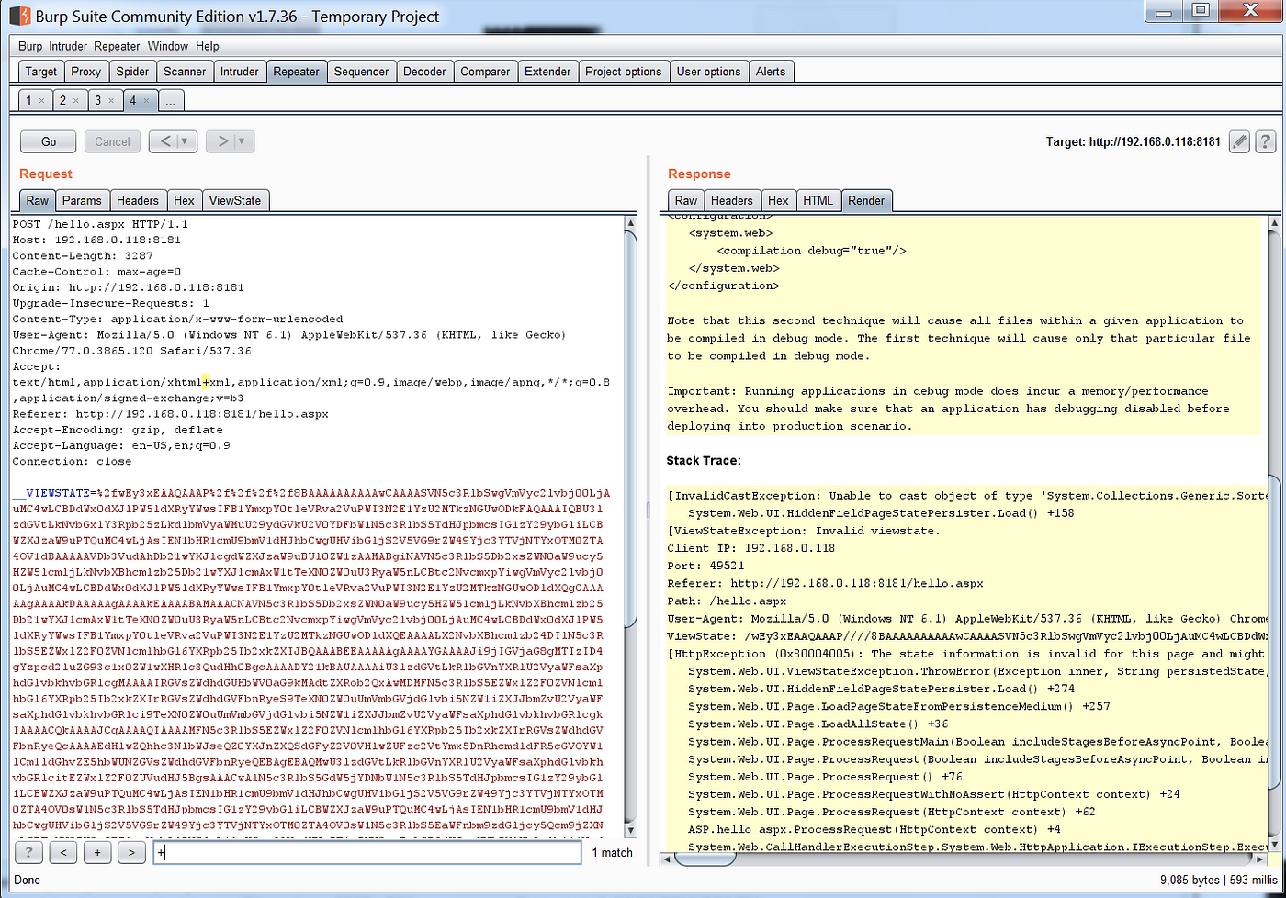
Task: Open the Burp menu
Action: 30,46
